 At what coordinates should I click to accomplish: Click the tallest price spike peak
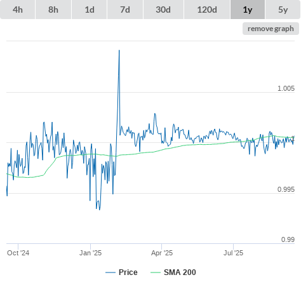[x=119, y=50]
